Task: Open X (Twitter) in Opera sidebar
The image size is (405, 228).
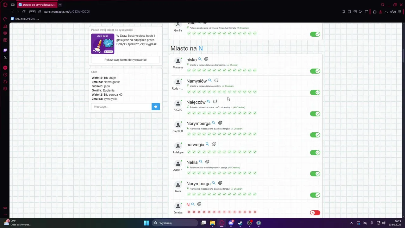Action: coord(5,57)
